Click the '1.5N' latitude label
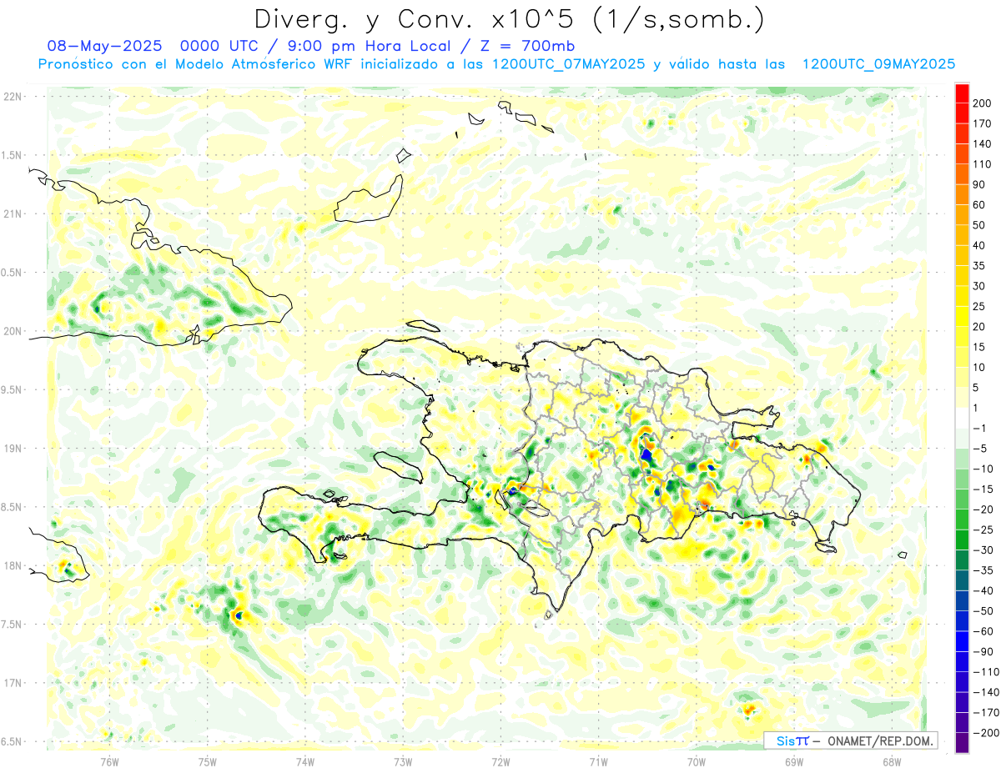1001x773 pixels. [x=13, y=155]
